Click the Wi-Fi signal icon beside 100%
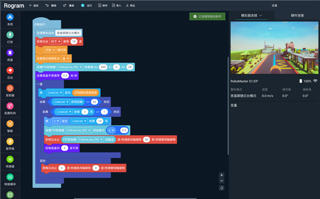The image size is (320, 199). pos(315,81)
